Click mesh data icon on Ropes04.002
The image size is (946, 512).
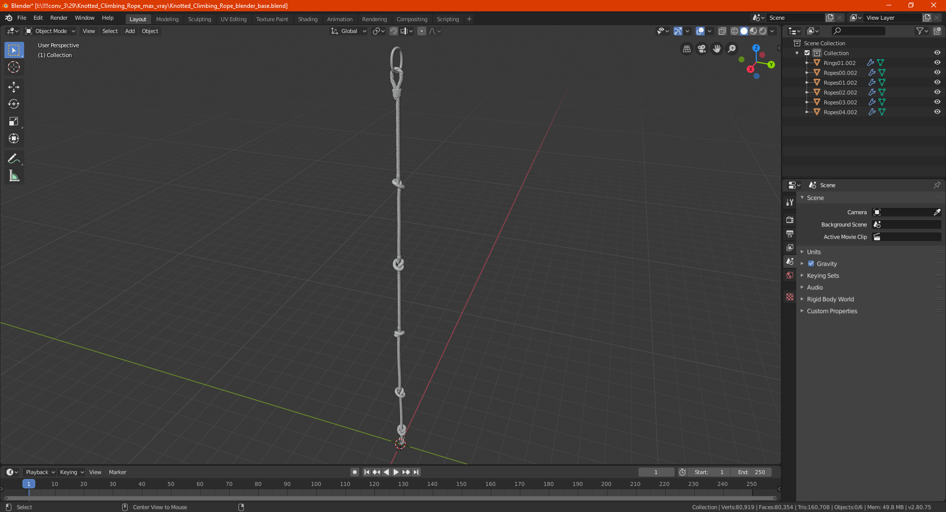click(882, 112)
